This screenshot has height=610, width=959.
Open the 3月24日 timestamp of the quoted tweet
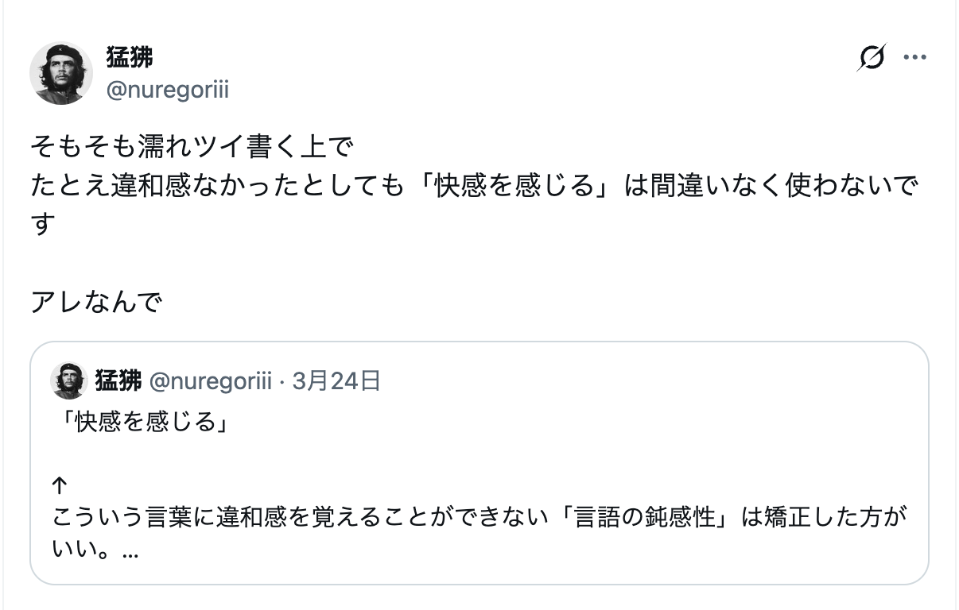tap(336, 381)
